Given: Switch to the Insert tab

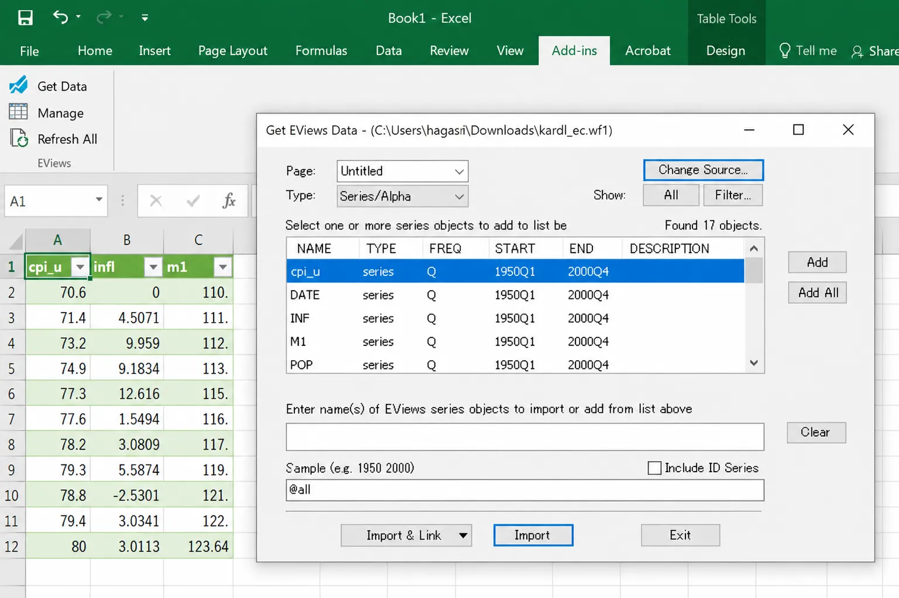Looking at the screenshot, I should [x=154, y=51].
